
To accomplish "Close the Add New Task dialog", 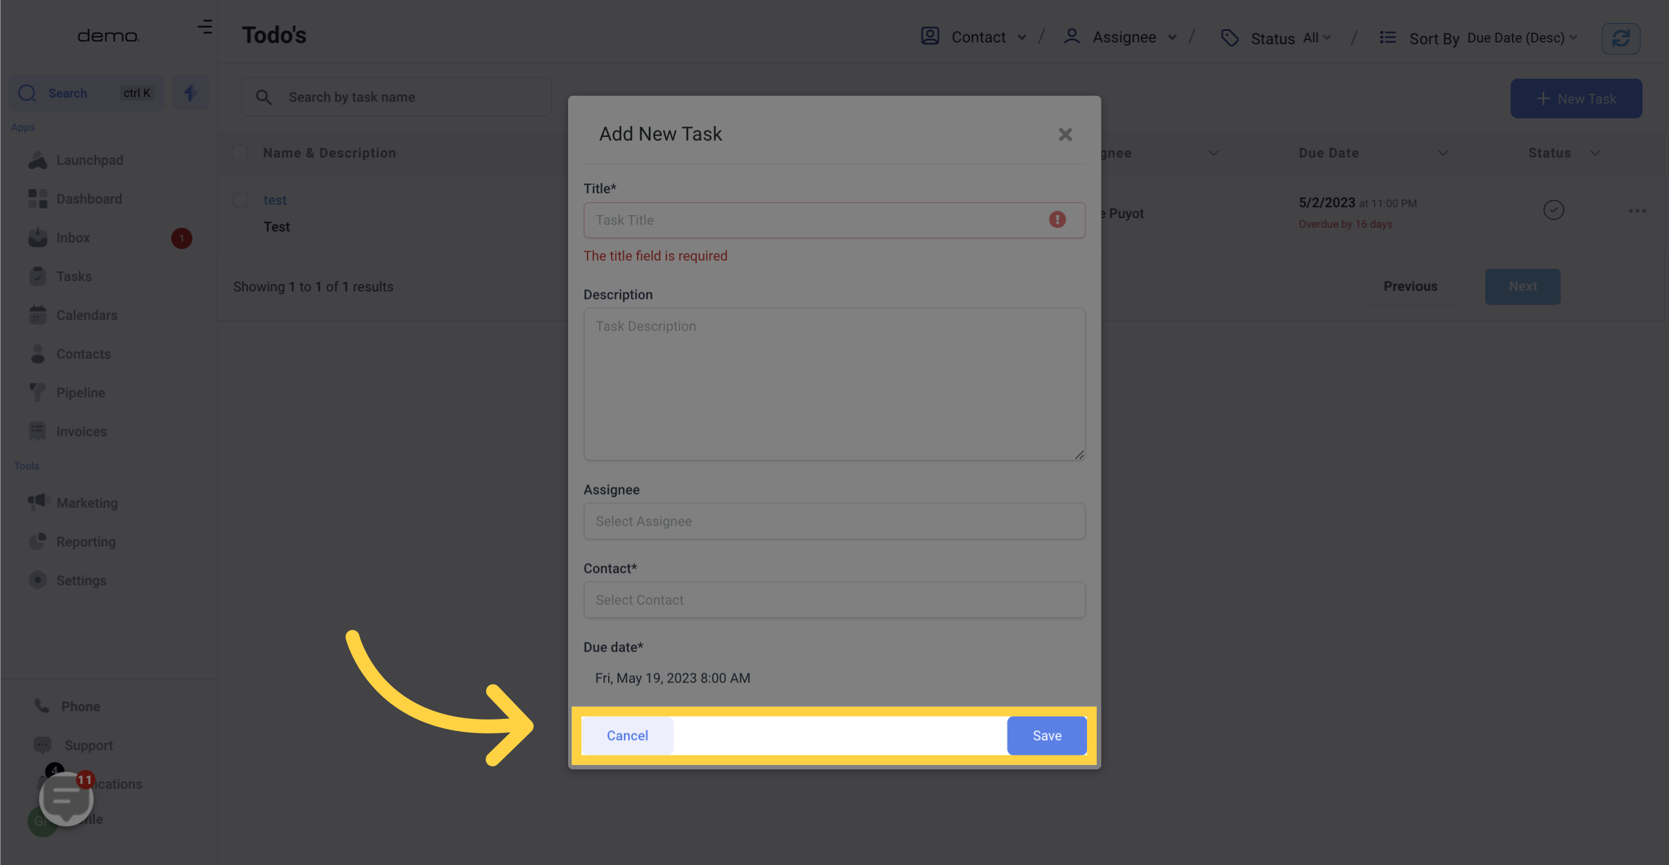I will tap(1065, 134).
